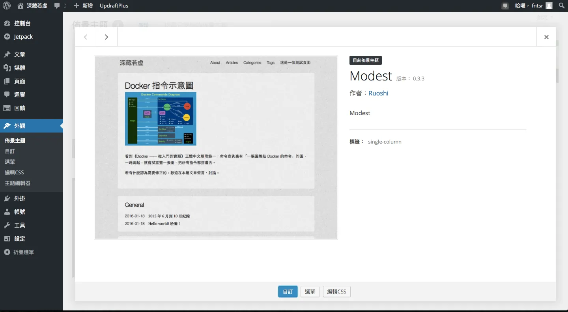Screen dimensions: 568x312
Task: Click the 編輯CSS button in the footer
Action: 336,291
